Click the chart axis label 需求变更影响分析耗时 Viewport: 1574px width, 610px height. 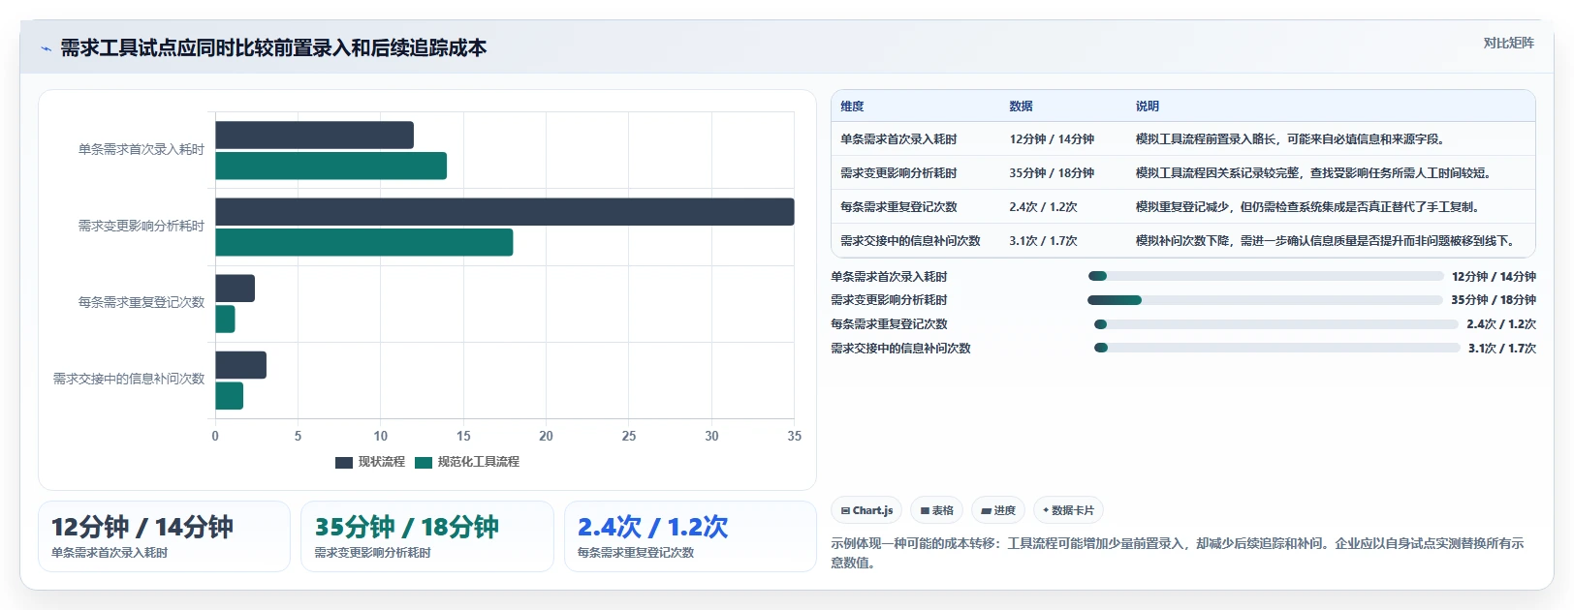click(x=142, y=226)
